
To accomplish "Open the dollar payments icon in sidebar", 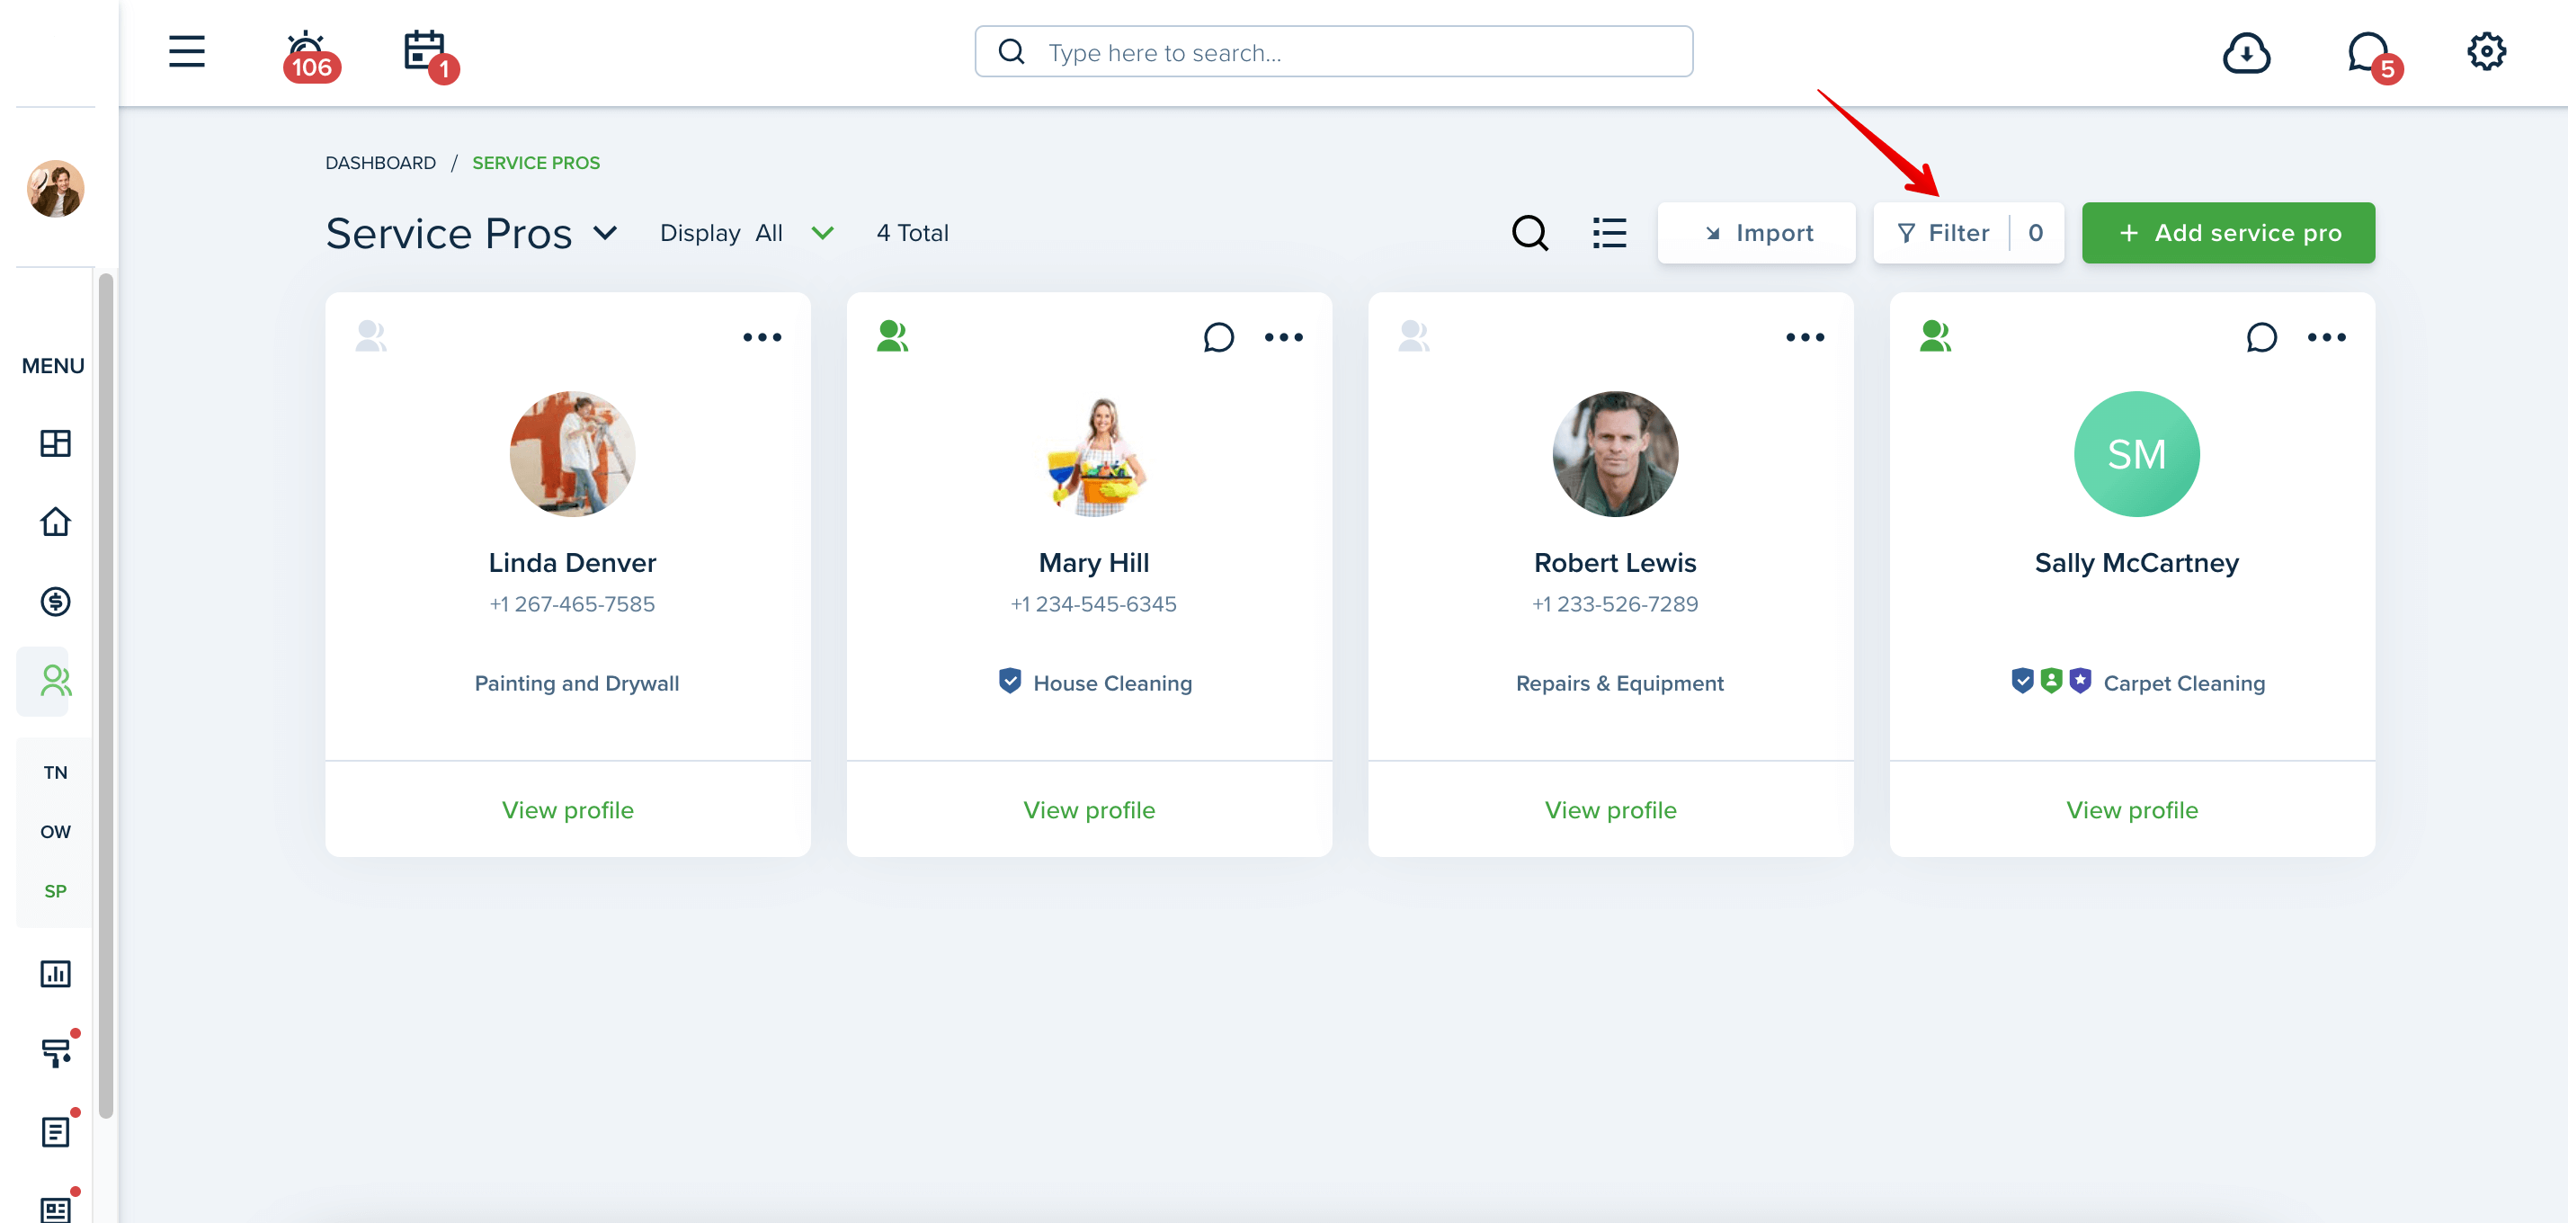I will tap(56, 601).
